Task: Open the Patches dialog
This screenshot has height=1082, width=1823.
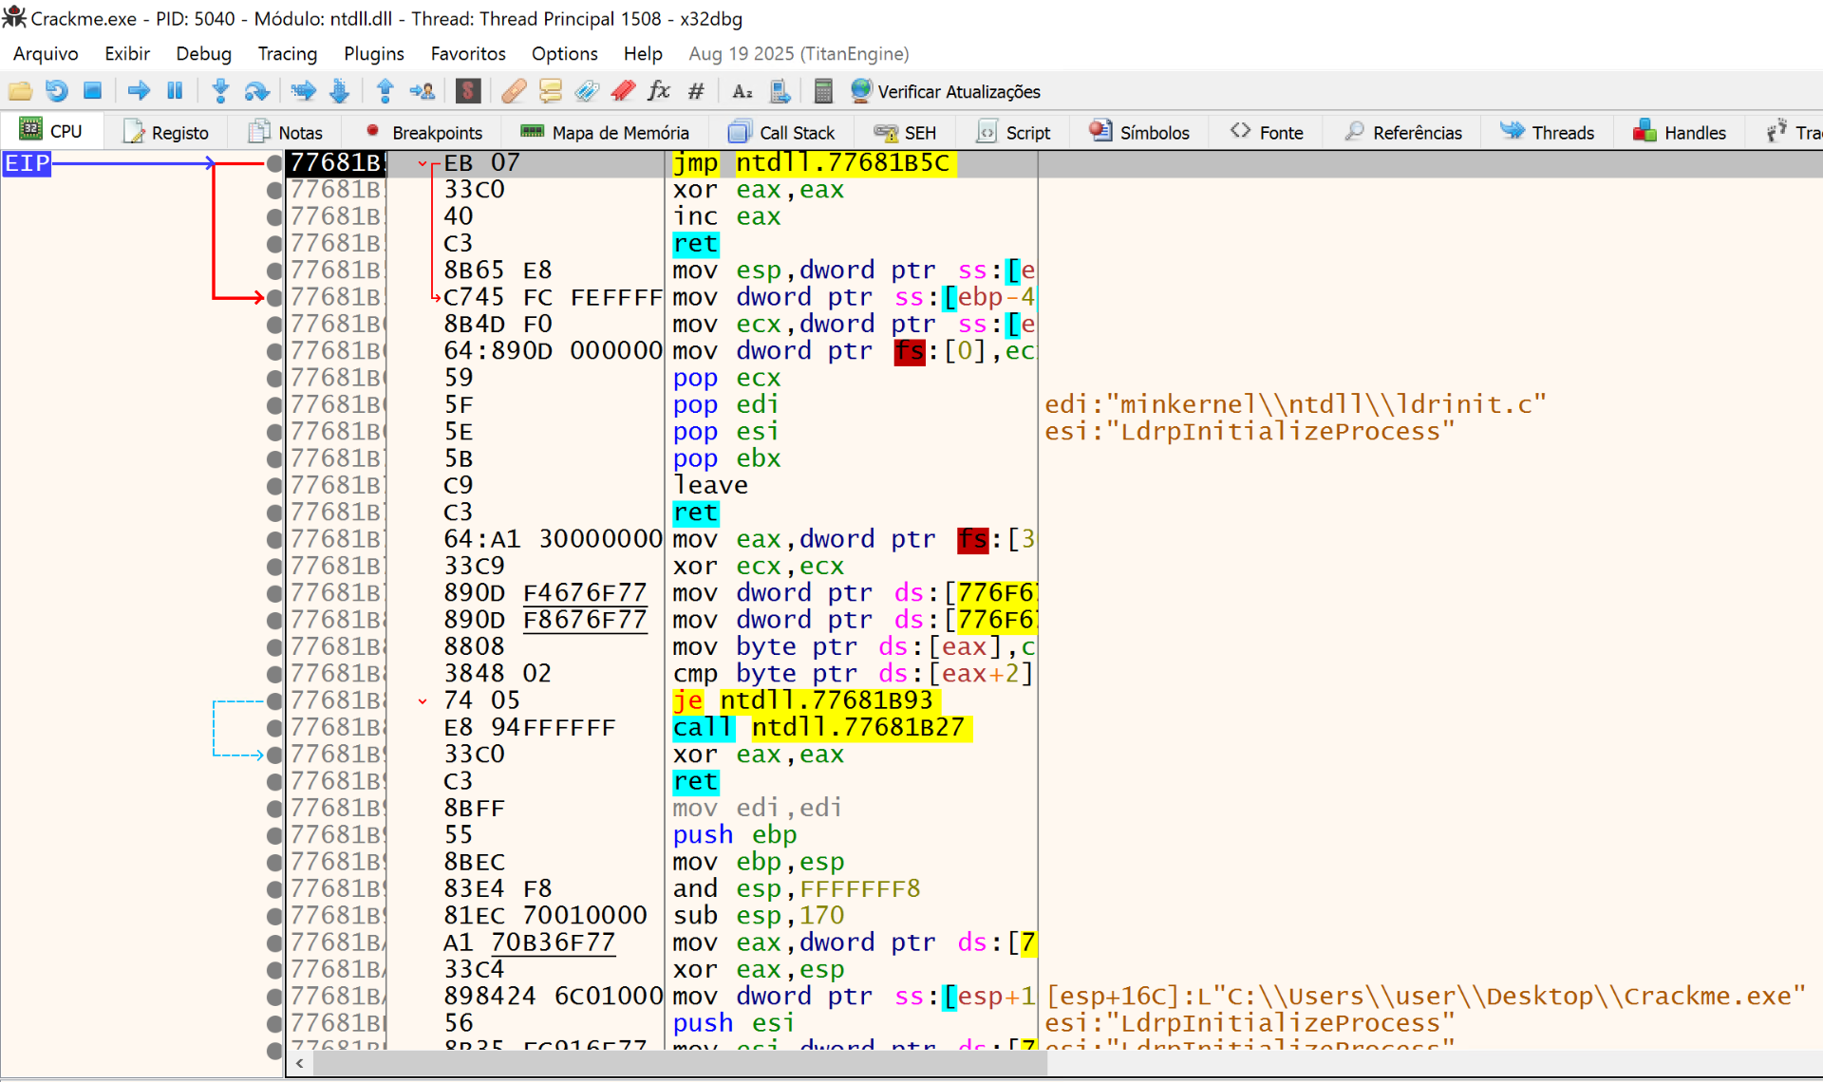Action: point(514,91)
